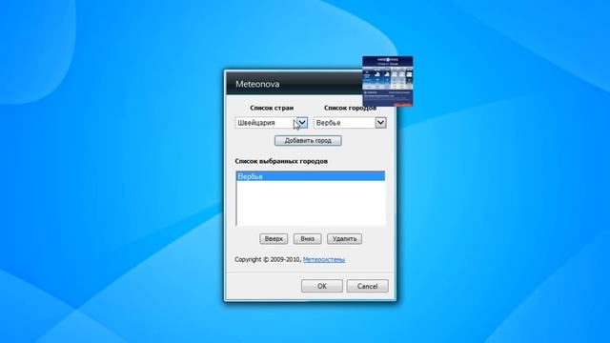
Task: Click the Вверх button
Action: pyautogui.click(x=274, y=239)
